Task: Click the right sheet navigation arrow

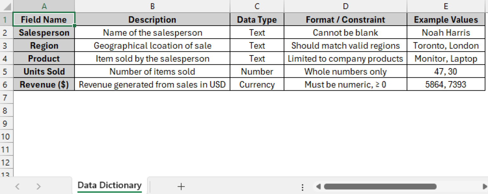Action: (x=38, y=186)
